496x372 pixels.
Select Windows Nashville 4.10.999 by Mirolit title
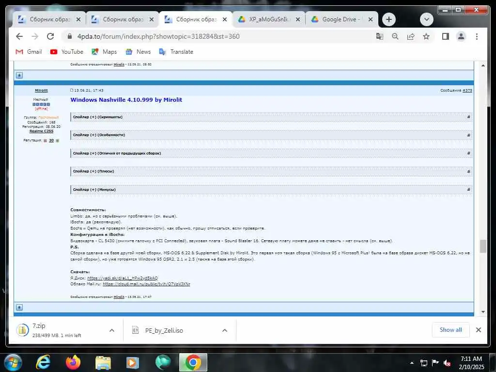126,100
